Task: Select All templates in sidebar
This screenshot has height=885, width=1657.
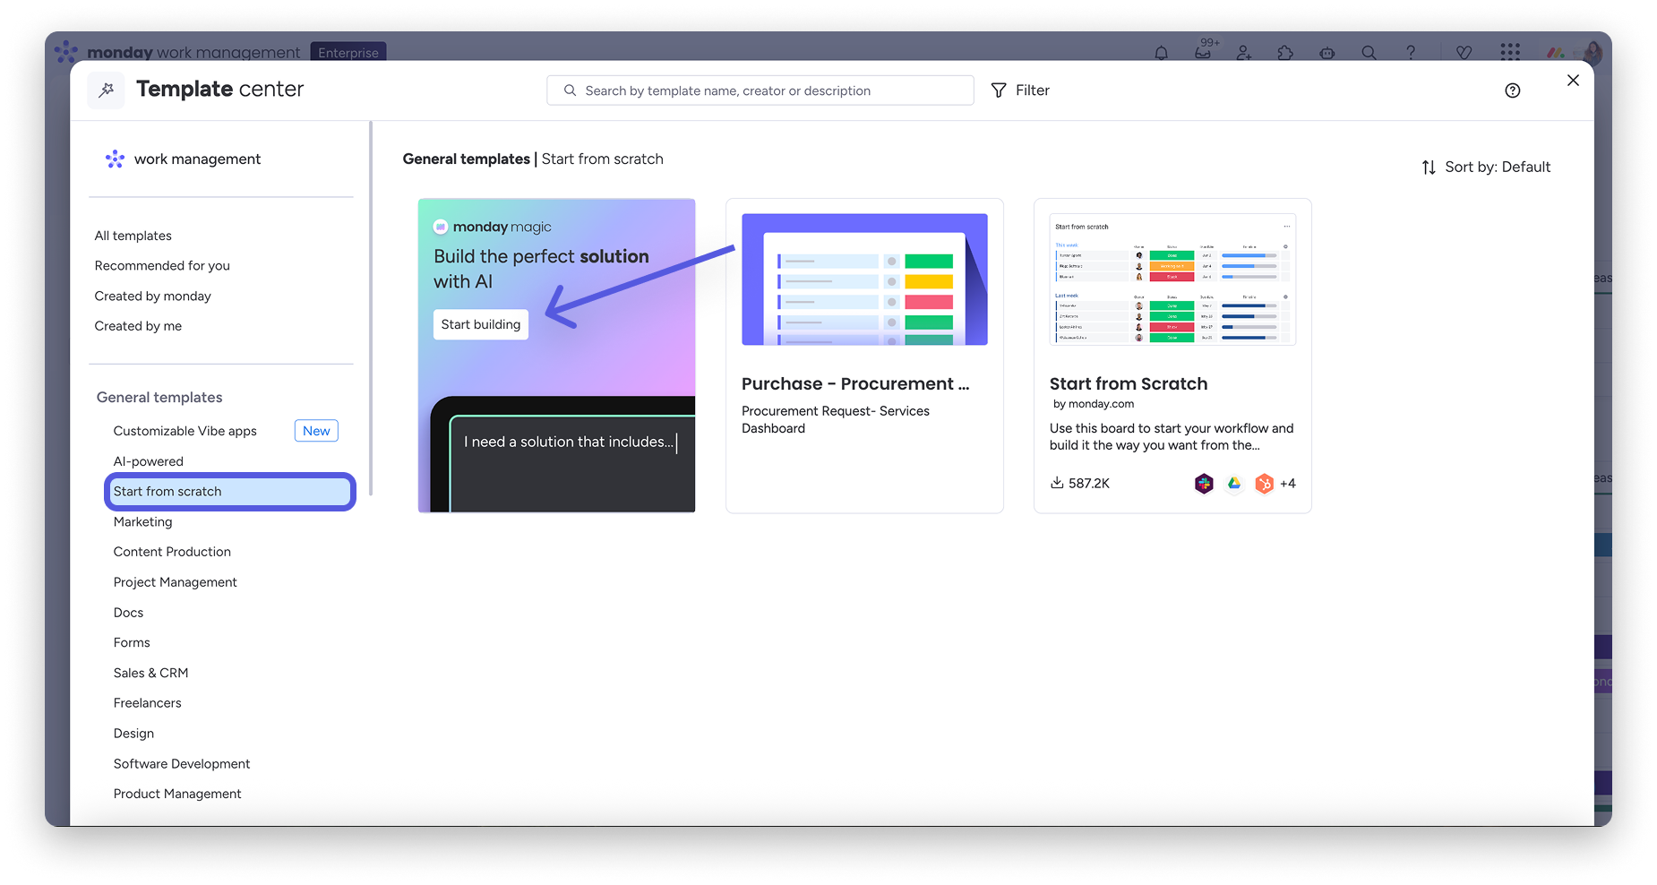Action: (133, 236)
